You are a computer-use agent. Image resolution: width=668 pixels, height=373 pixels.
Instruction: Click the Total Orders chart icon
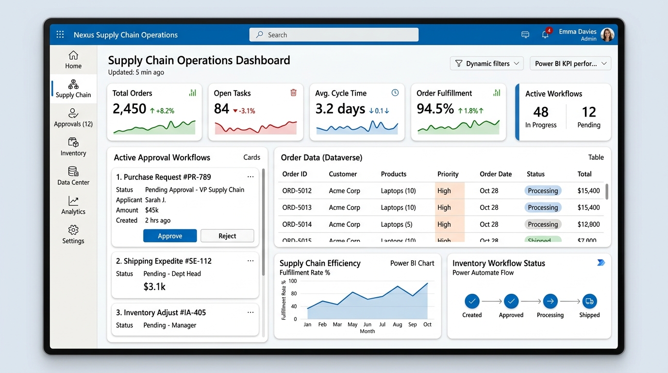[193, 93]
